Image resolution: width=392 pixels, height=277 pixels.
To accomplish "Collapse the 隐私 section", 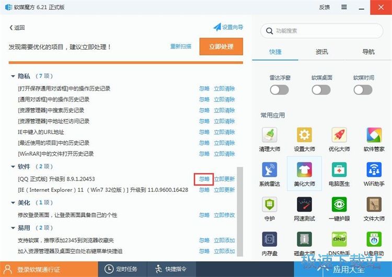I will pos(13,76).
